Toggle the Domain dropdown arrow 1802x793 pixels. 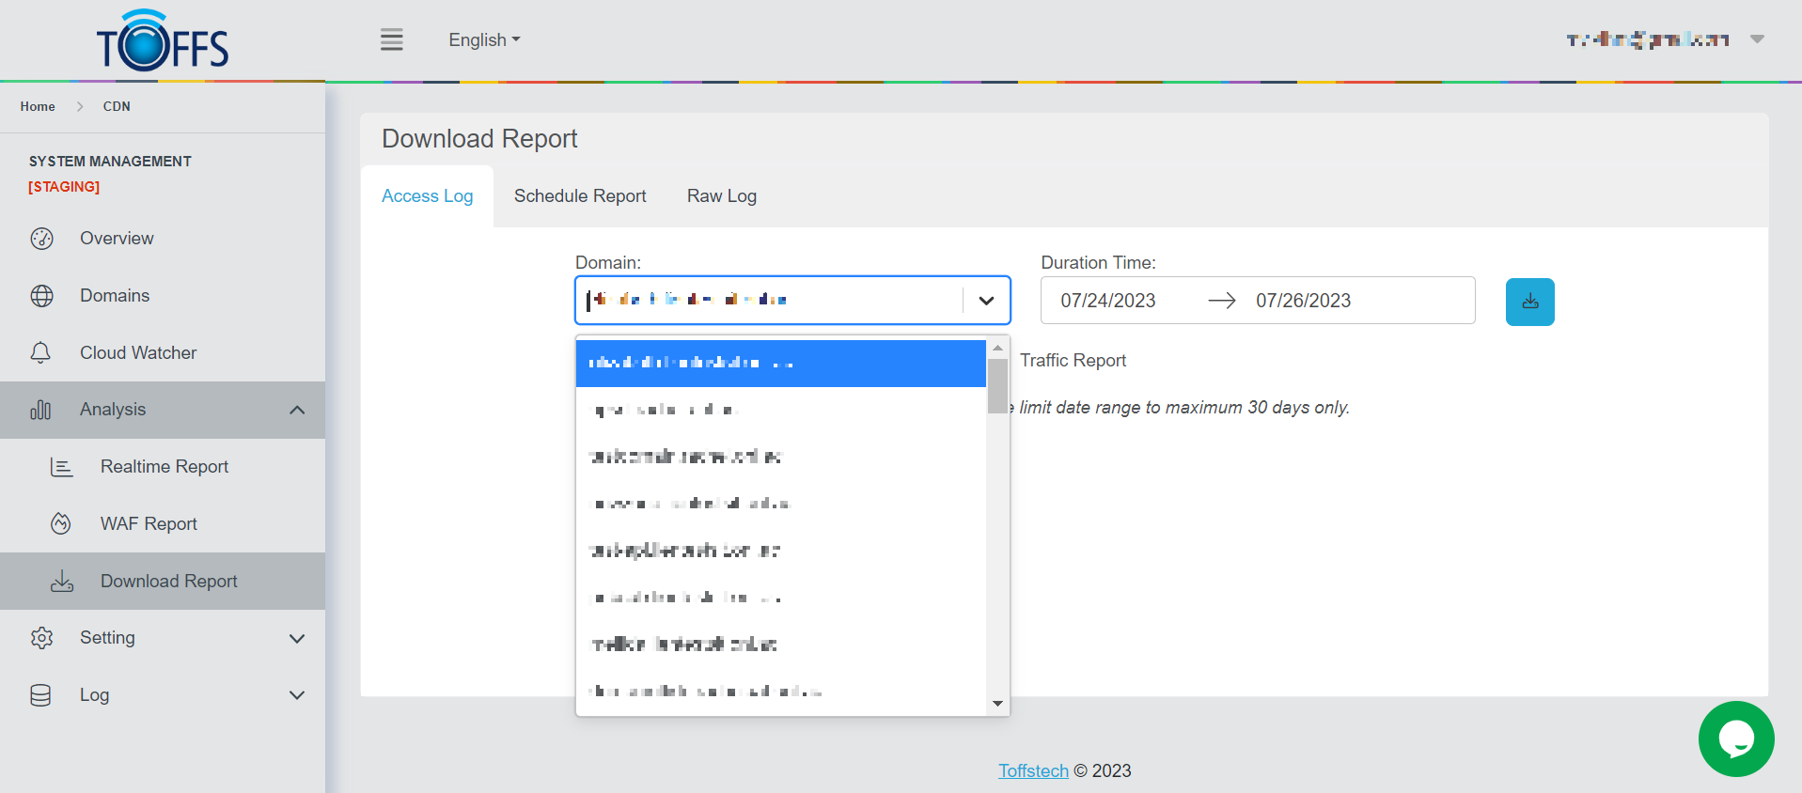(x=986, y=301)
